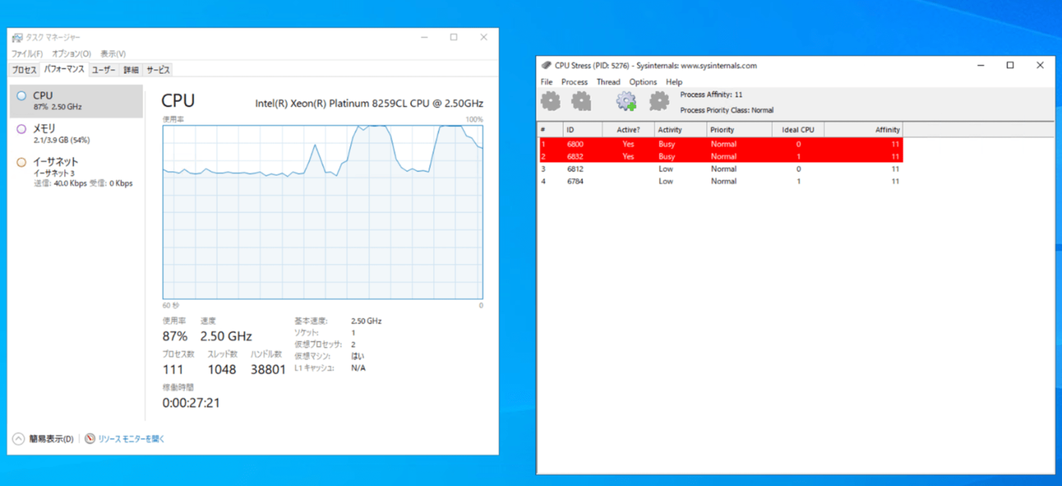Switch to パフォーマンス tab
Screen dimensions: 1062x486
click(x=64, y=69)
